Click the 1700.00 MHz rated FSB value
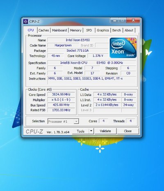164x191 pixels. click(61, 110)
